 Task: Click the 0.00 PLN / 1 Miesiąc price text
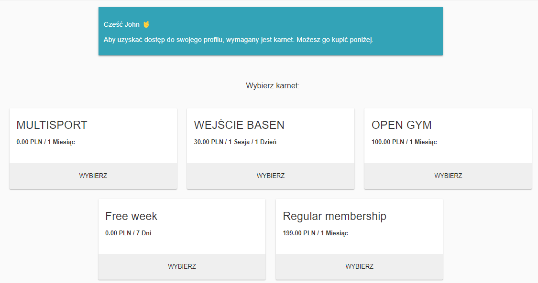pyautogui.click(x=45, y=142)
